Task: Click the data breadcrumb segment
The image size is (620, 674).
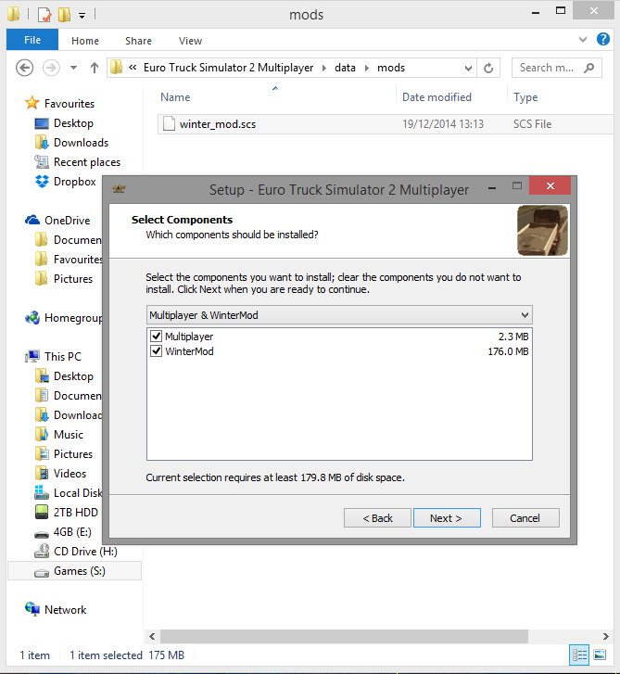Action: [x=345, y=68]
